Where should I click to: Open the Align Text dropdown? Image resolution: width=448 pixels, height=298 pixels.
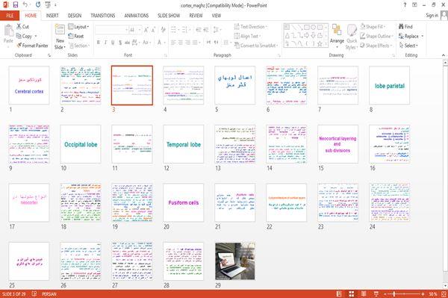click(x=247, y=37)
